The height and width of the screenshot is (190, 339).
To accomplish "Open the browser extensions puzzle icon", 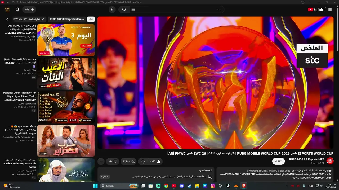I will 303,2.
